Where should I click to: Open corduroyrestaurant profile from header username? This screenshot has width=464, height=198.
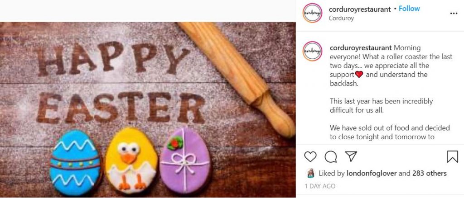pyautogui.click(x=360, y=9)
